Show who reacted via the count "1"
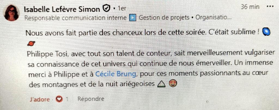The height and width of the screenshot is (110, 279). pos(67,99)
